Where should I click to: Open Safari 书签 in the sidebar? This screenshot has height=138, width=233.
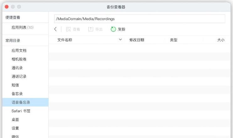[21, 111]
